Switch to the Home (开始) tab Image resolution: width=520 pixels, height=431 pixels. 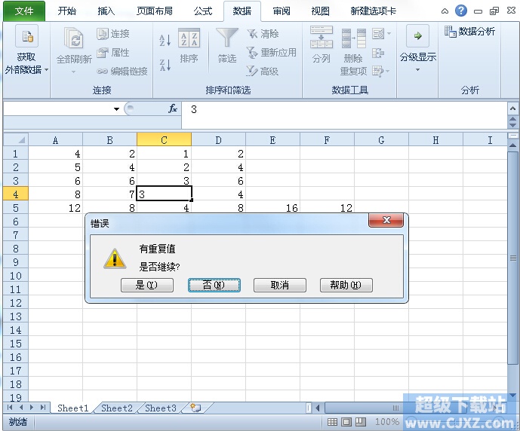(67, 11)
